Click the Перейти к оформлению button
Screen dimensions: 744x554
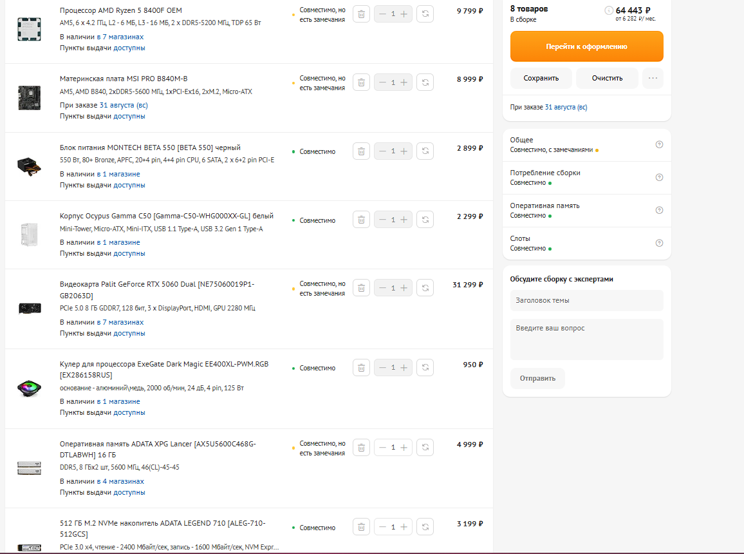[x=586, y=46]
